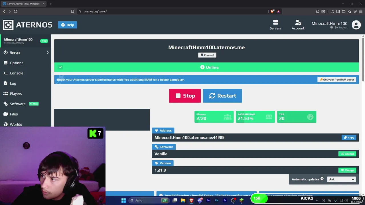Open settings gear under username
The image size is (365, 205).
(331, 27)
